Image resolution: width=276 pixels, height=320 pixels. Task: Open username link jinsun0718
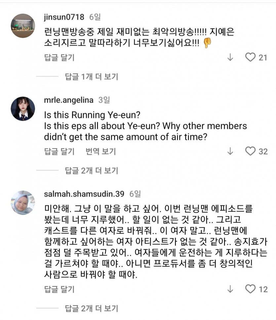pyautogui.click(x=64, y=17)
